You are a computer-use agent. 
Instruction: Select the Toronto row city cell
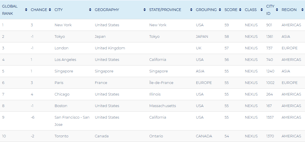[61, 136]
